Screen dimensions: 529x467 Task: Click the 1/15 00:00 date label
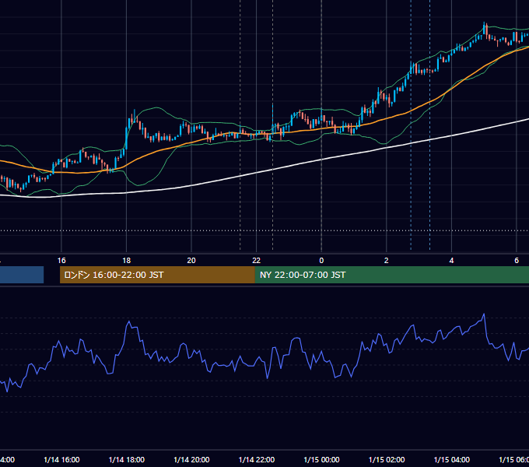321,460
